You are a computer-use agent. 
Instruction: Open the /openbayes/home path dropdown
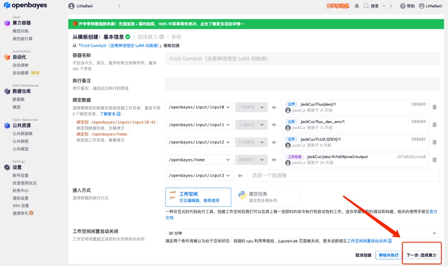pos(199,160)
